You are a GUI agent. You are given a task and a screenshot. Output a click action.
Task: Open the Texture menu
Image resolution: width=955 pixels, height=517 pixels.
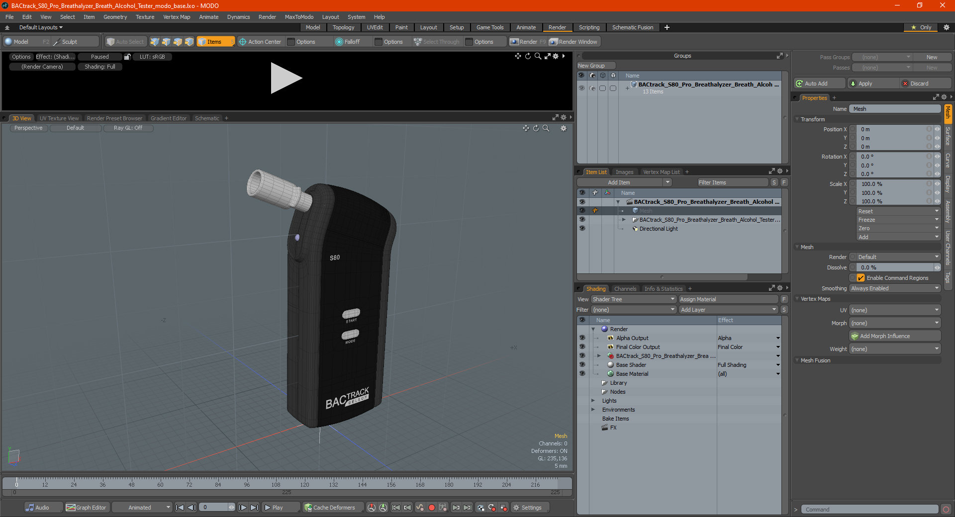pos(145,17)
